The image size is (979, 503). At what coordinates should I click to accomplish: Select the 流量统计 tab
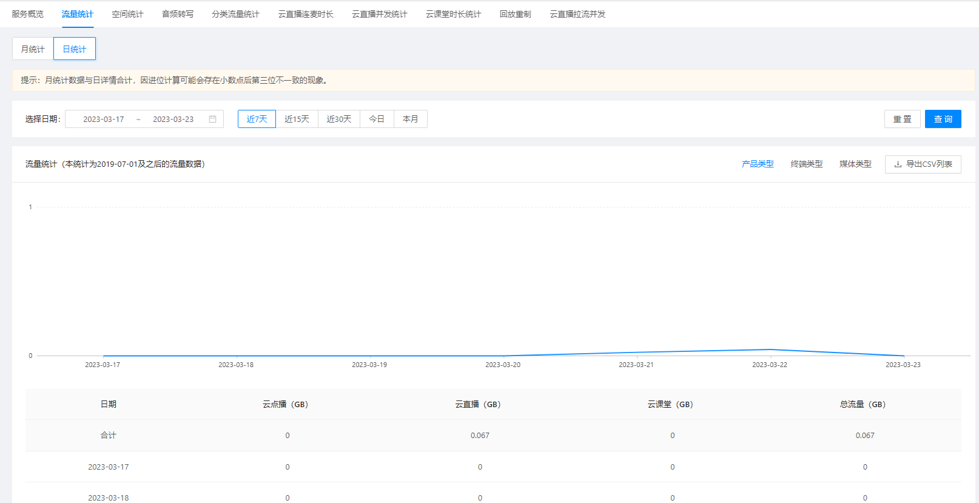[x=78, y=14]
